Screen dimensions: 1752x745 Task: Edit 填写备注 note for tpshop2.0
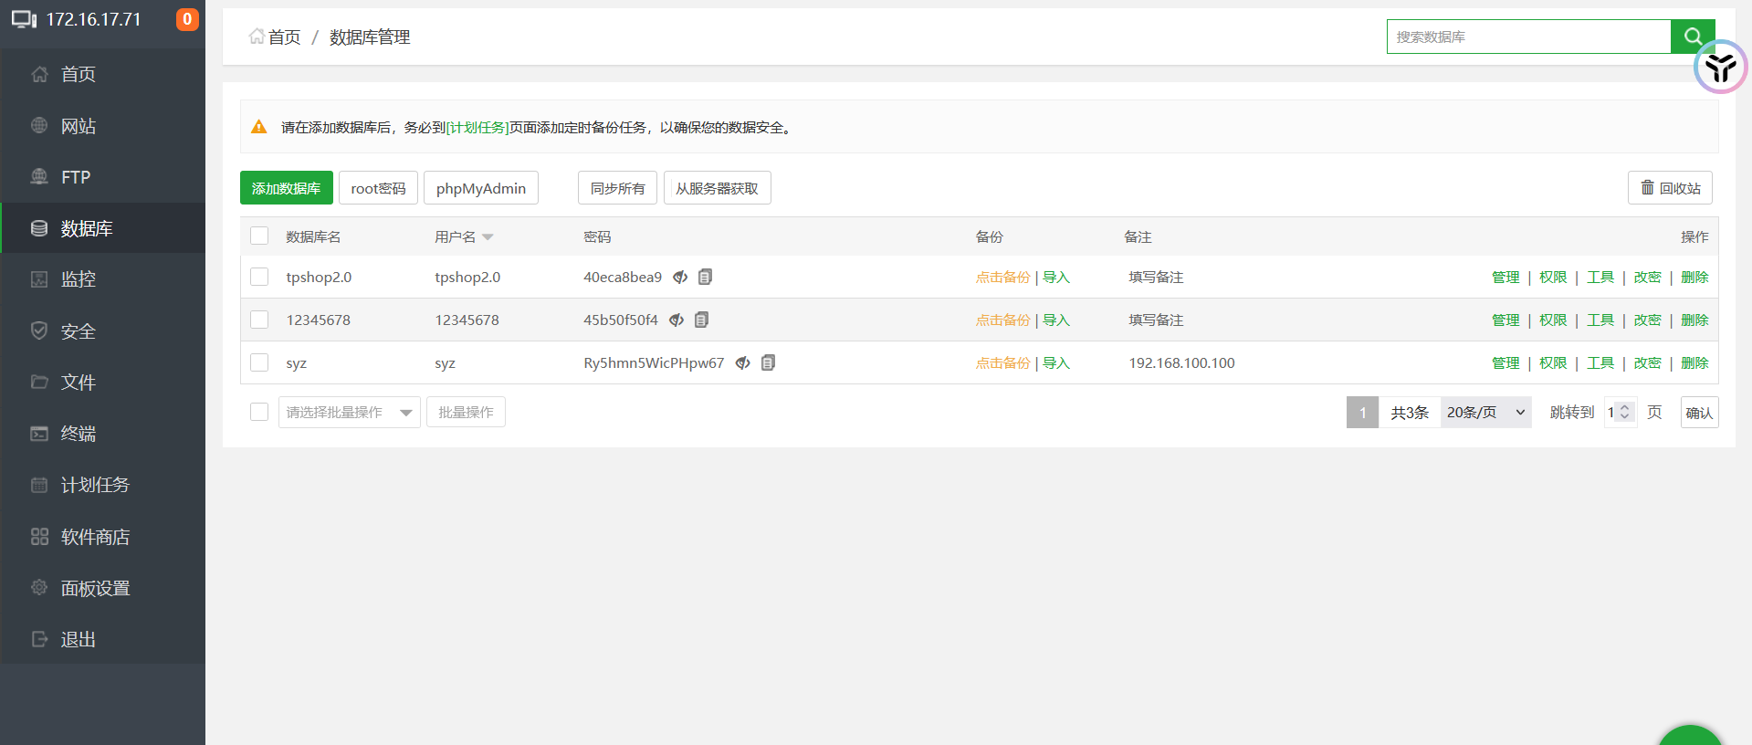(x=1156, y=277)
